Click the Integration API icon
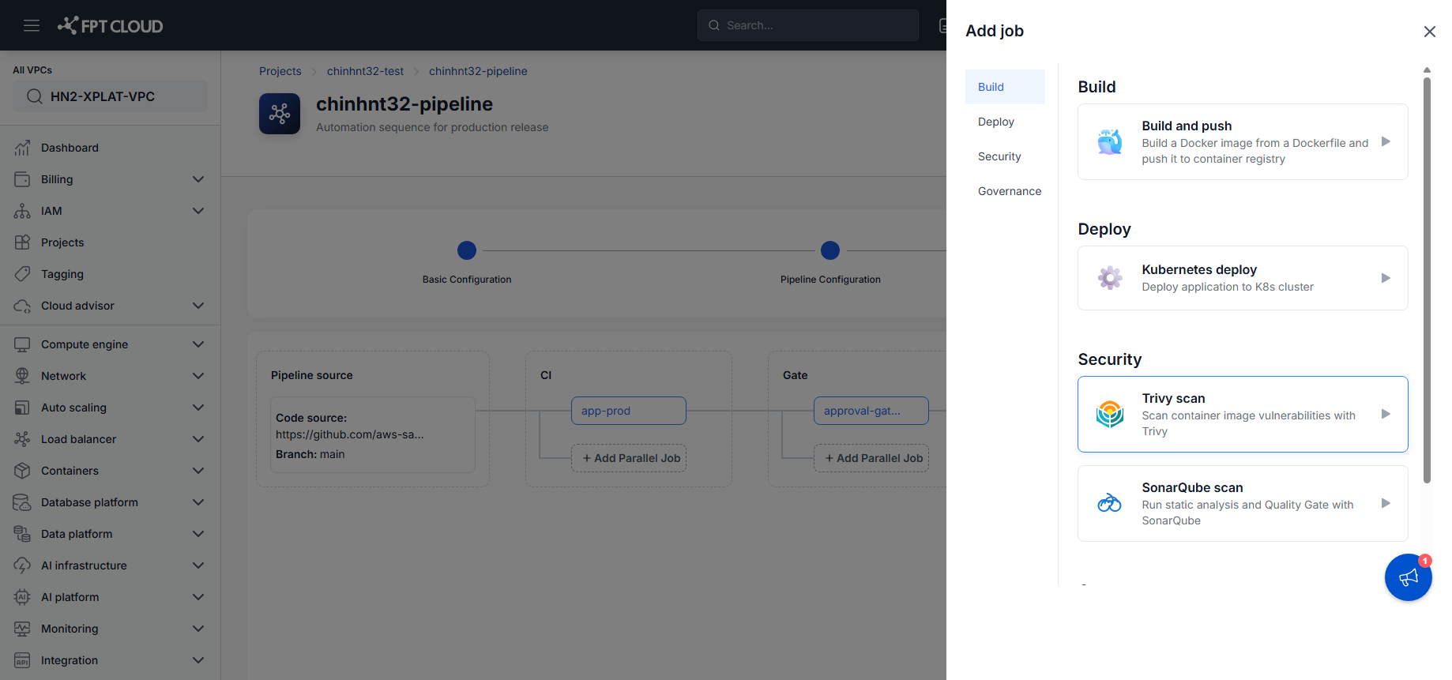This screenshot has height=680, width=1452. (x=22, y=660)
